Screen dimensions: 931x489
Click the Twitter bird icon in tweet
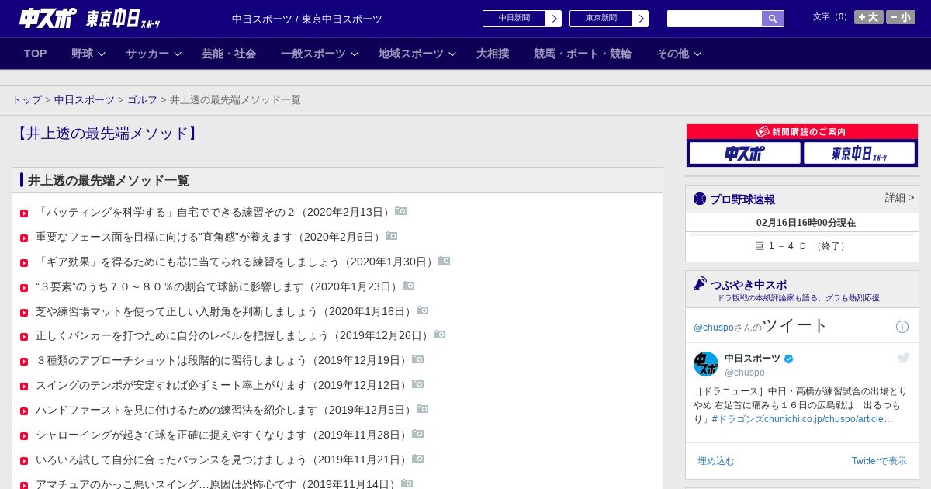tap(903, 358)
